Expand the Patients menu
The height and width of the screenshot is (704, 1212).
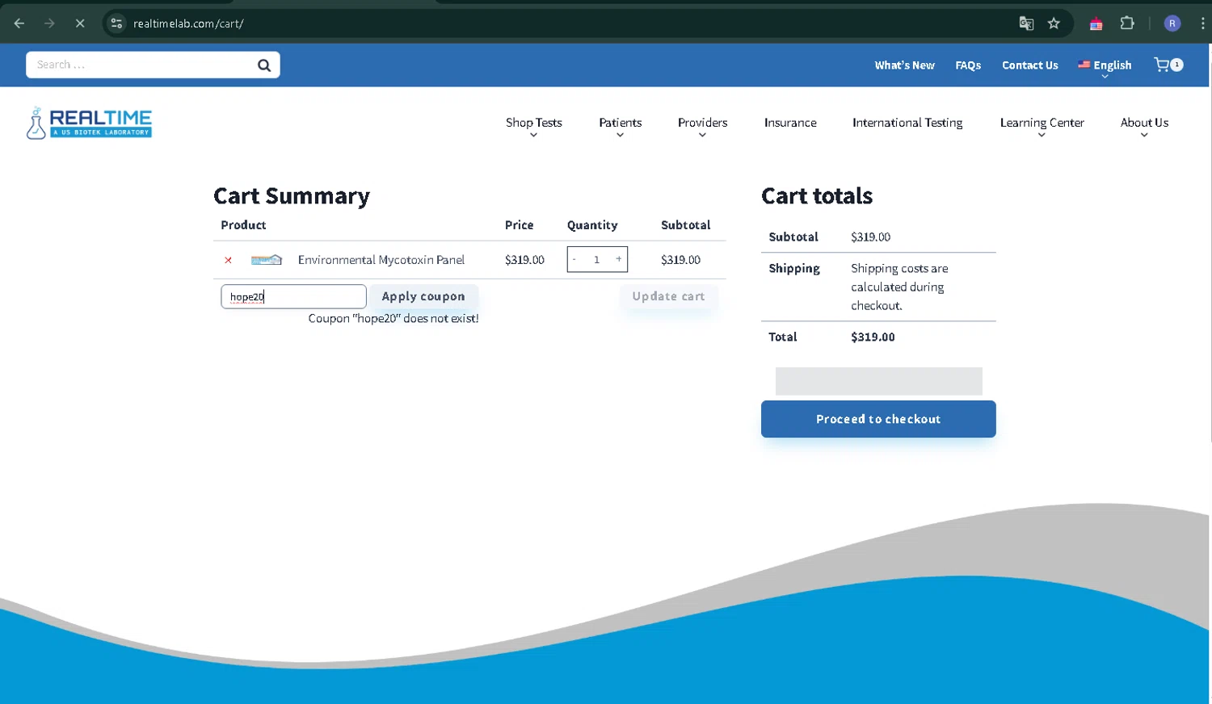pyautogui.click(x=620, y=125)
